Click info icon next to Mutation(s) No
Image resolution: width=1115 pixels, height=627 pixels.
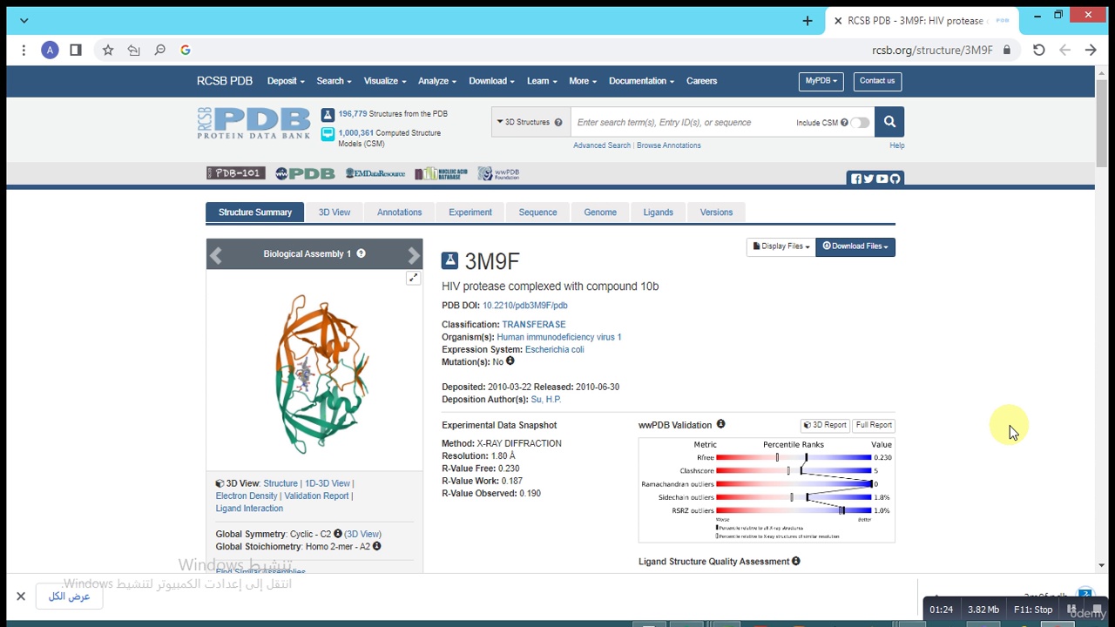[510, 361]
